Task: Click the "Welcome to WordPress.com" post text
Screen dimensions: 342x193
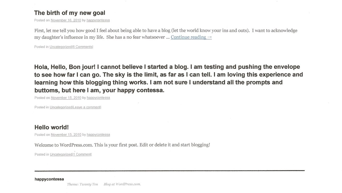Action: tap(122, 145)
